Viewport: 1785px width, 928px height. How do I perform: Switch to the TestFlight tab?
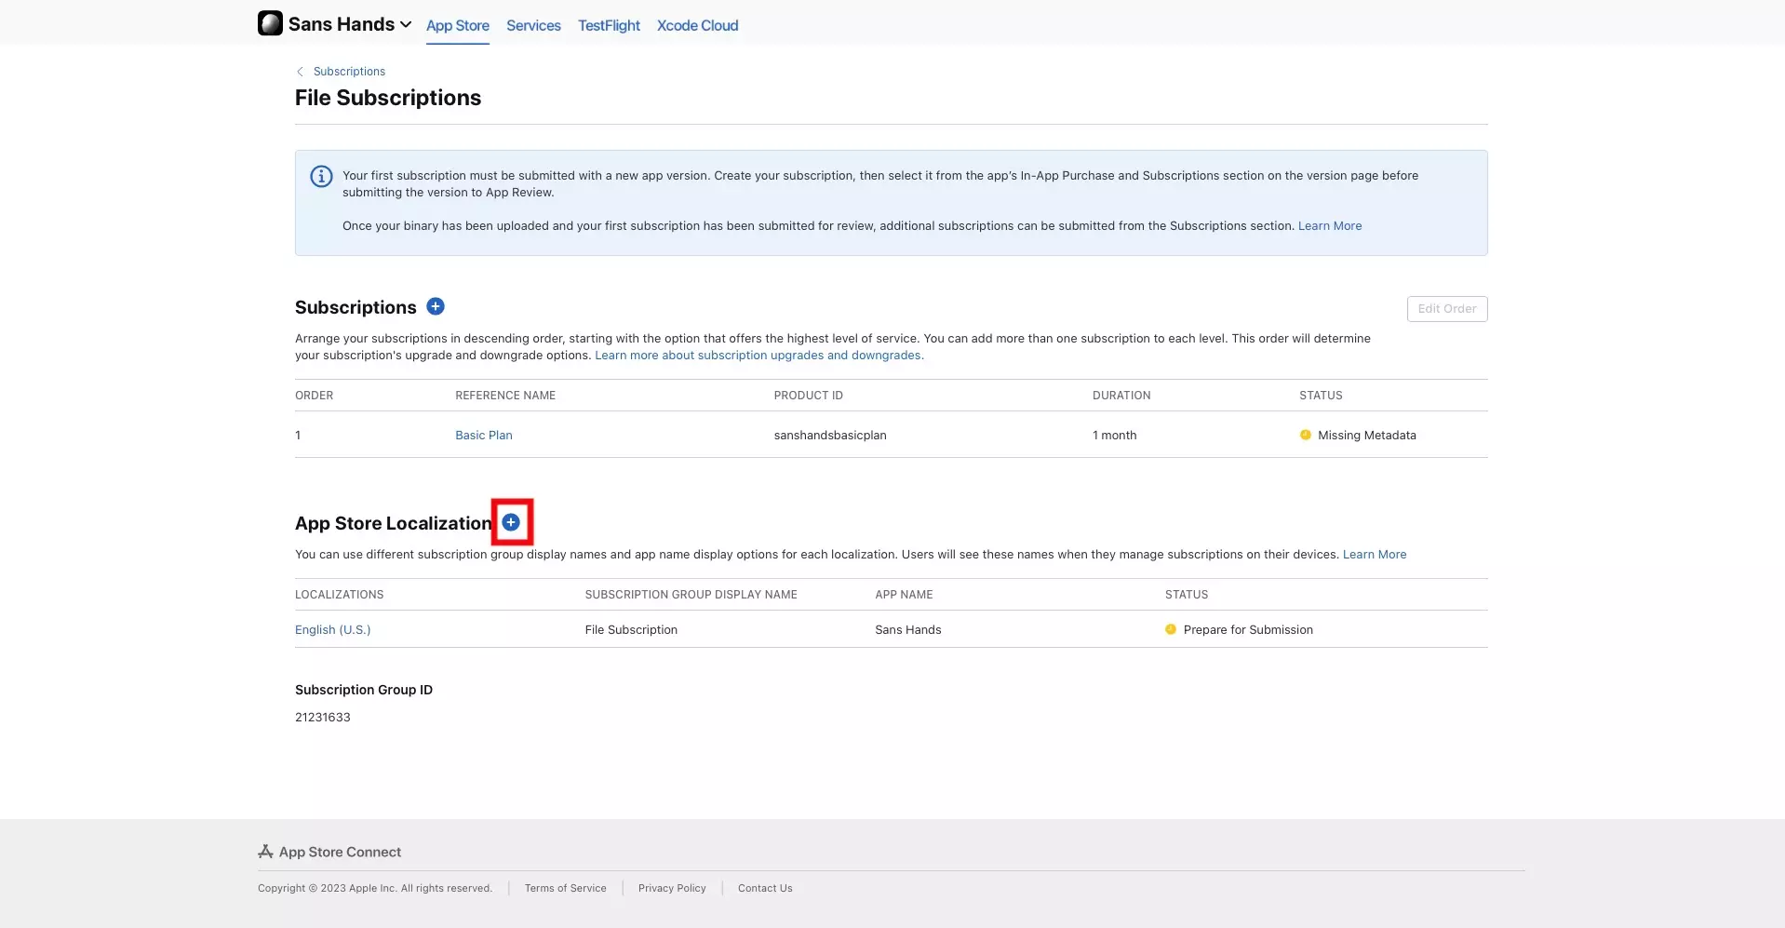pyautogui.click(x=608, y=25)
